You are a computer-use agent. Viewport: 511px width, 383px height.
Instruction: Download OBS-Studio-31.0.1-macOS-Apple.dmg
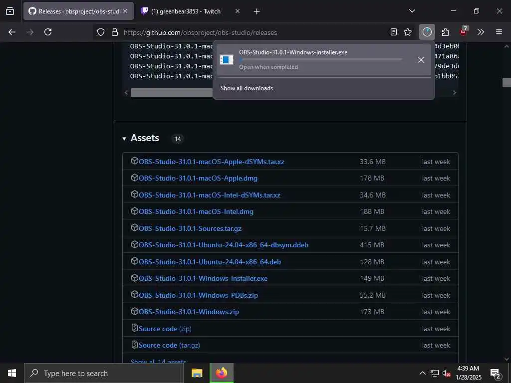point(198,178)
